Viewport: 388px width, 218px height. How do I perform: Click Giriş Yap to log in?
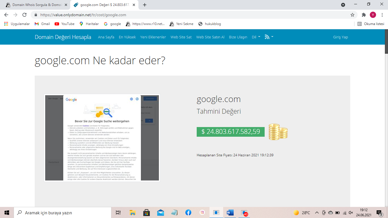coord(341,37)
